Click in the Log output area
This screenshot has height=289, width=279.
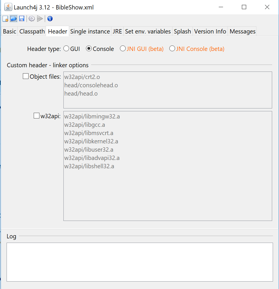click(140, 262)
